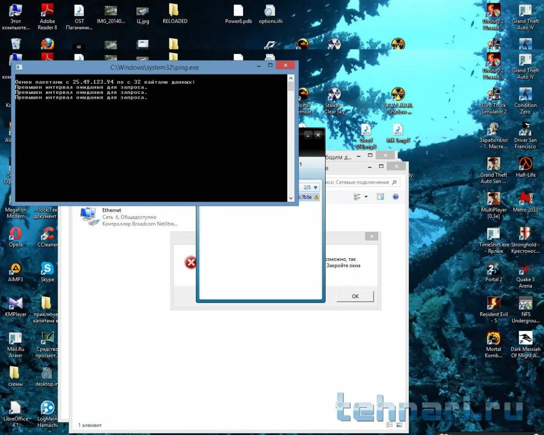
Task: Select the options.ini file icon
Action: (270, 14)
